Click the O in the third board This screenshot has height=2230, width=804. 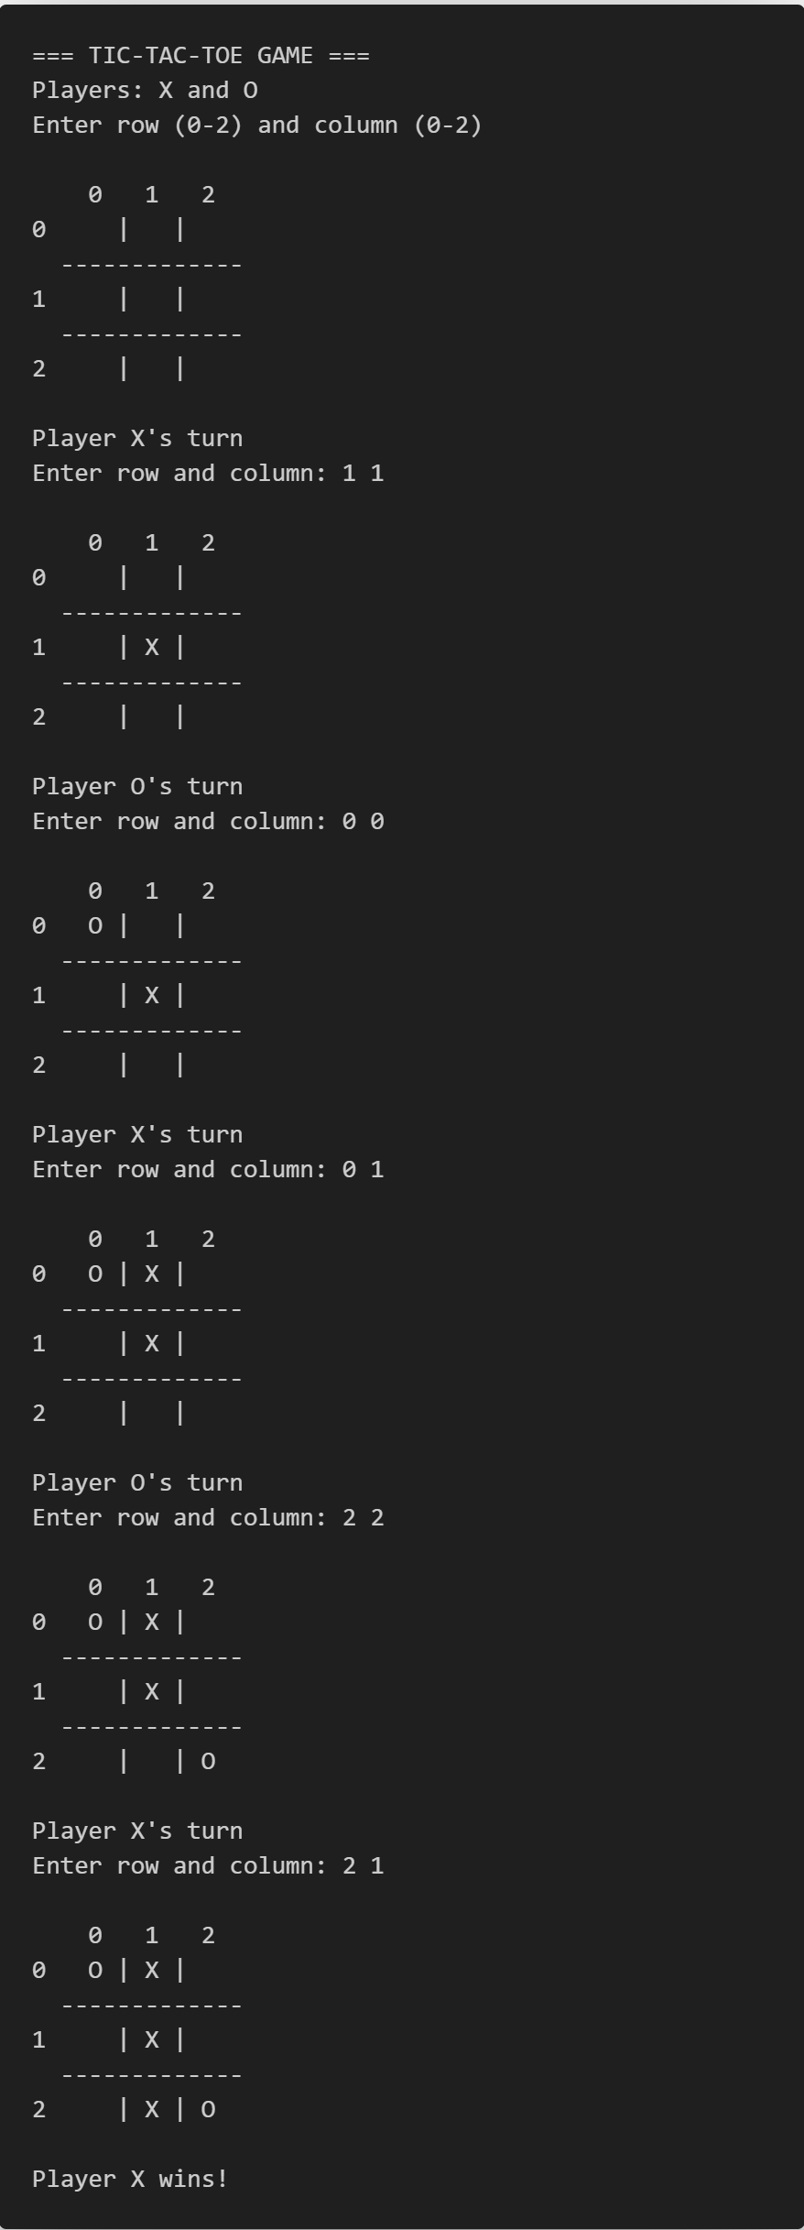click(x=95, y=926)
